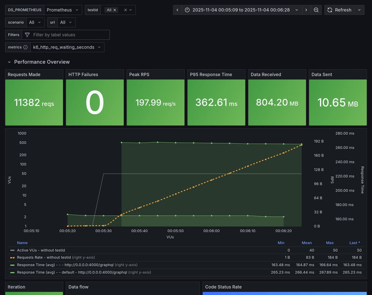
Task: Toggle Requests Rate series visibility in legend
Action: click(44, 257)
